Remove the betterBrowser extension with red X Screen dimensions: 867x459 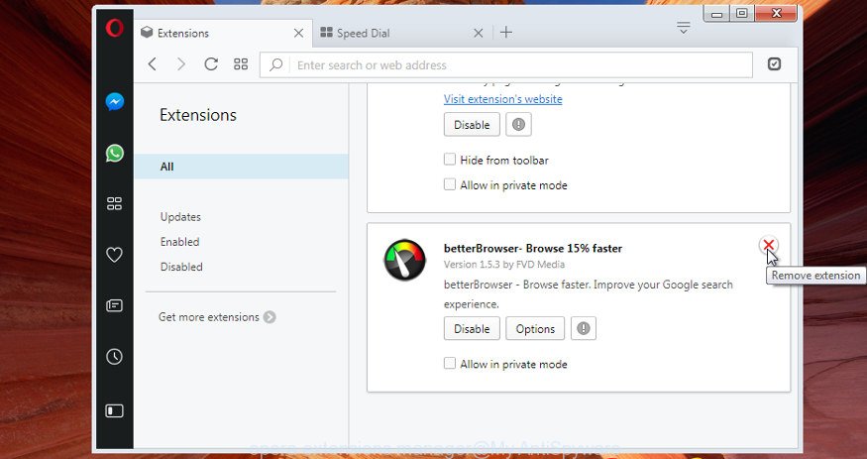(x=768, y=245)
